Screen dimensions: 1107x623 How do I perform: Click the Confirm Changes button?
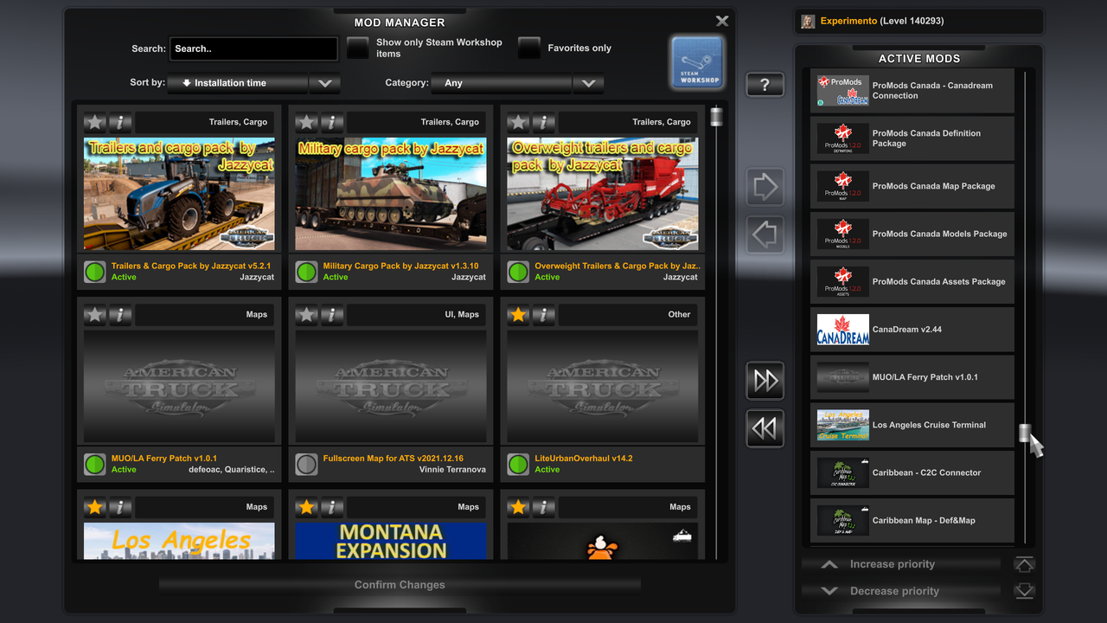399,584
